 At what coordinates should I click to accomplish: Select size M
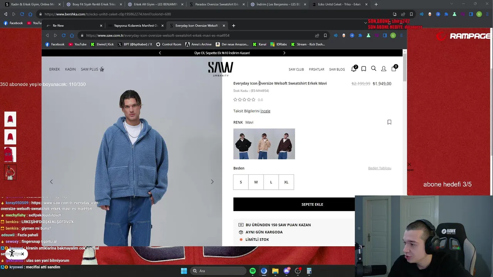tap(256, 182)
